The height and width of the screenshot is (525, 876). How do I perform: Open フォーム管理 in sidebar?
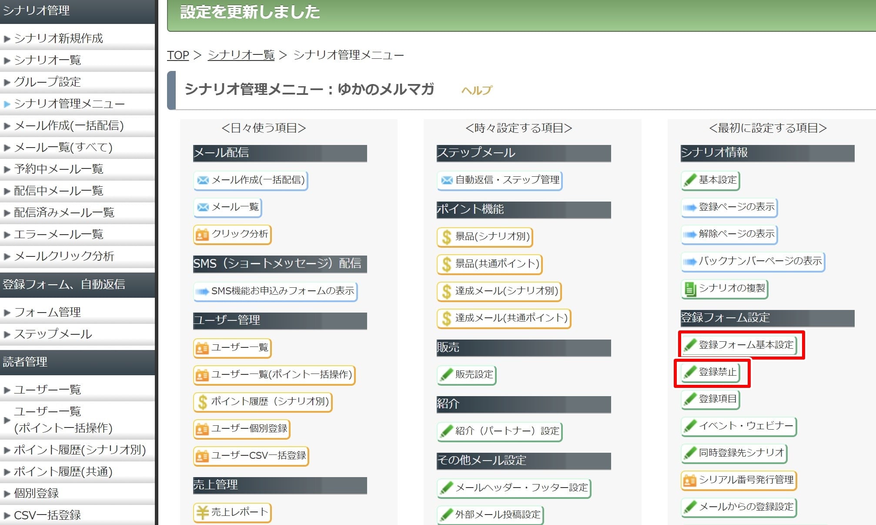point(77,312)
